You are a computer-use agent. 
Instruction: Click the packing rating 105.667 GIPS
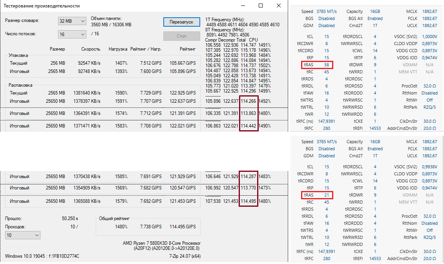coord(183,63)
